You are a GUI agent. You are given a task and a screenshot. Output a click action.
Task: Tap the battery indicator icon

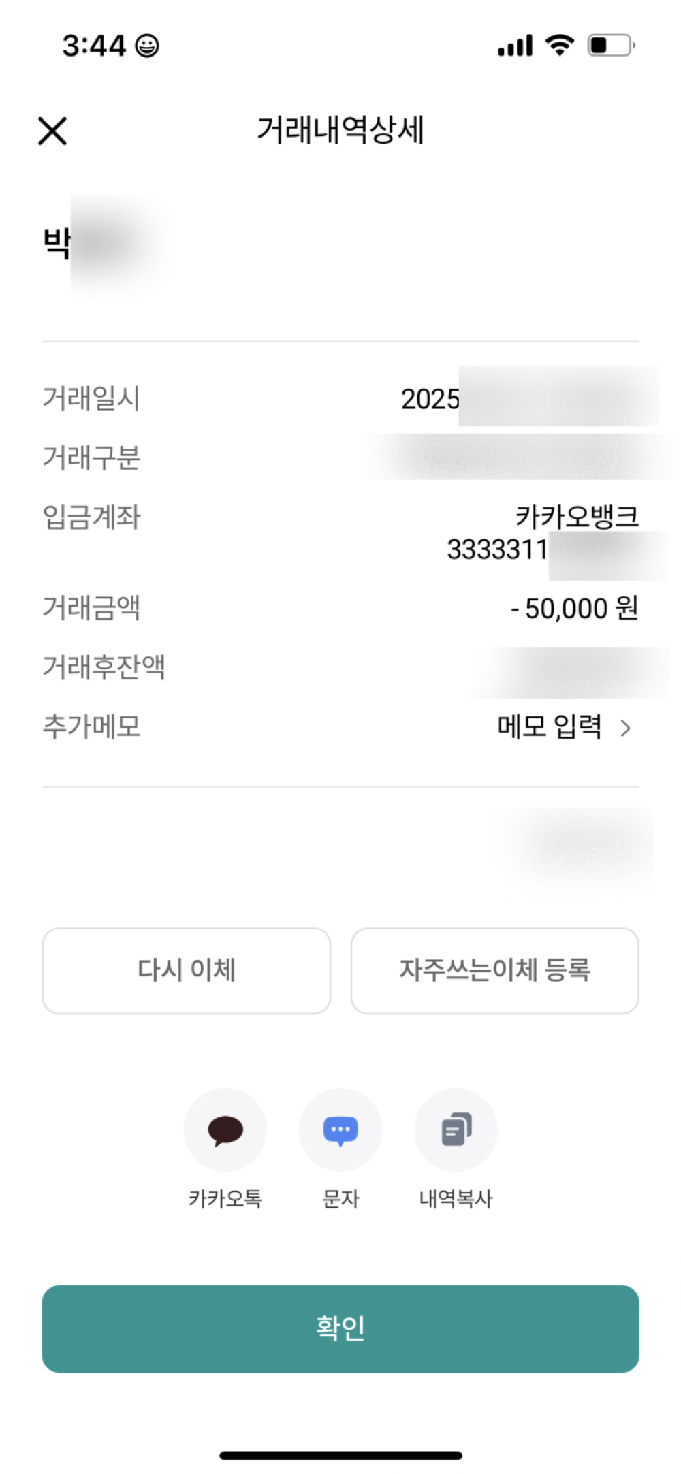coord(611,46)
